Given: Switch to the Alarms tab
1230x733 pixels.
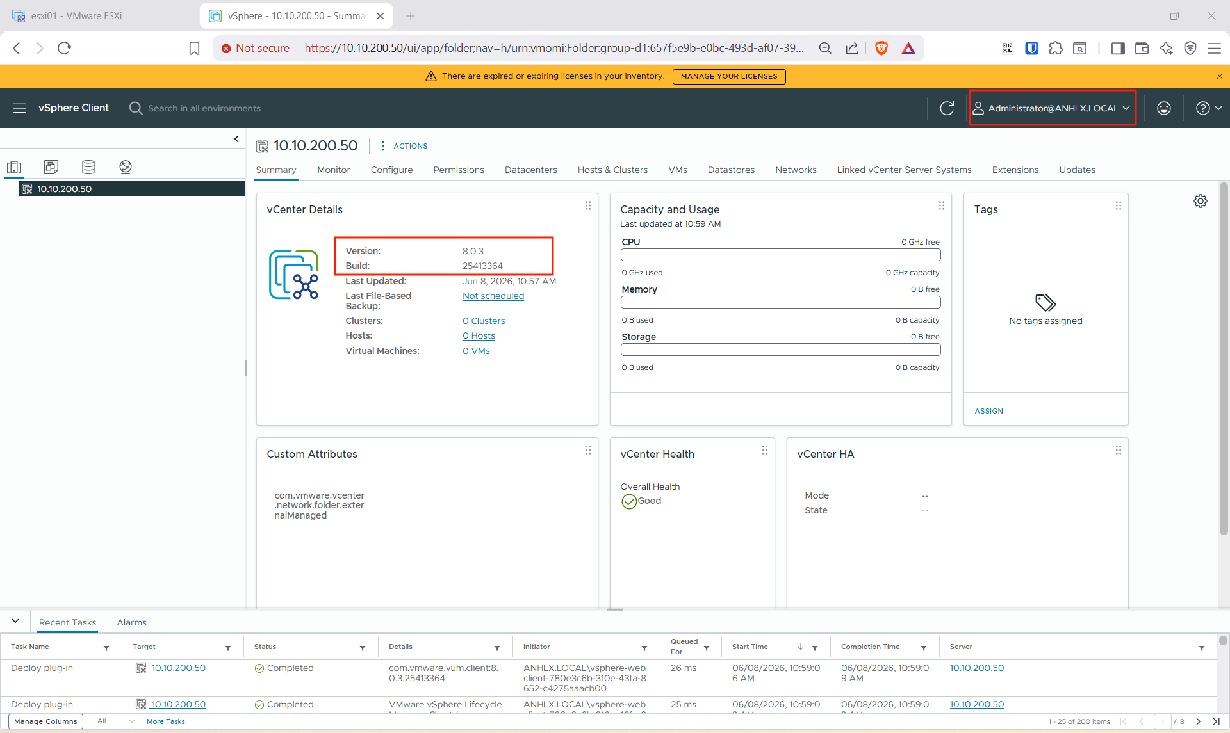Looking at the screenshot, I should click(x=131, y=622).
